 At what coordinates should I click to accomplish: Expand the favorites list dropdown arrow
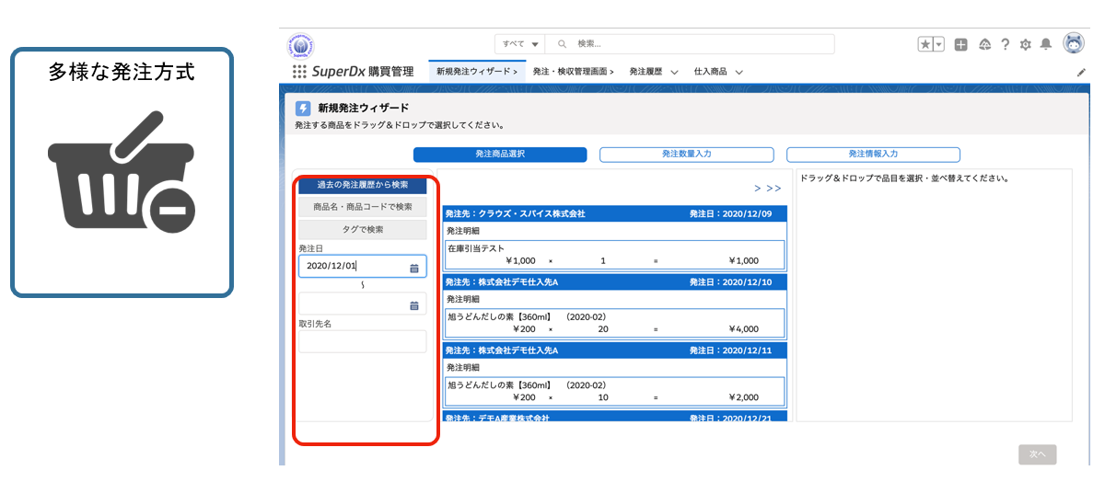(x=939, y=44)
